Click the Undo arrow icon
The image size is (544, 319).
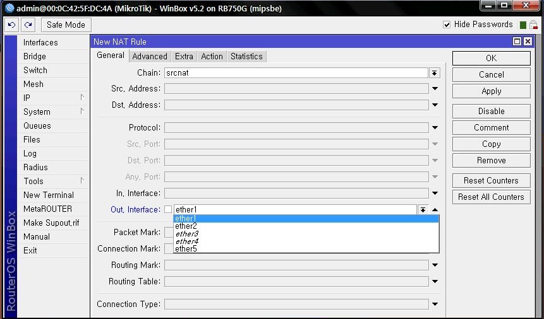click(x=12, y=25)
